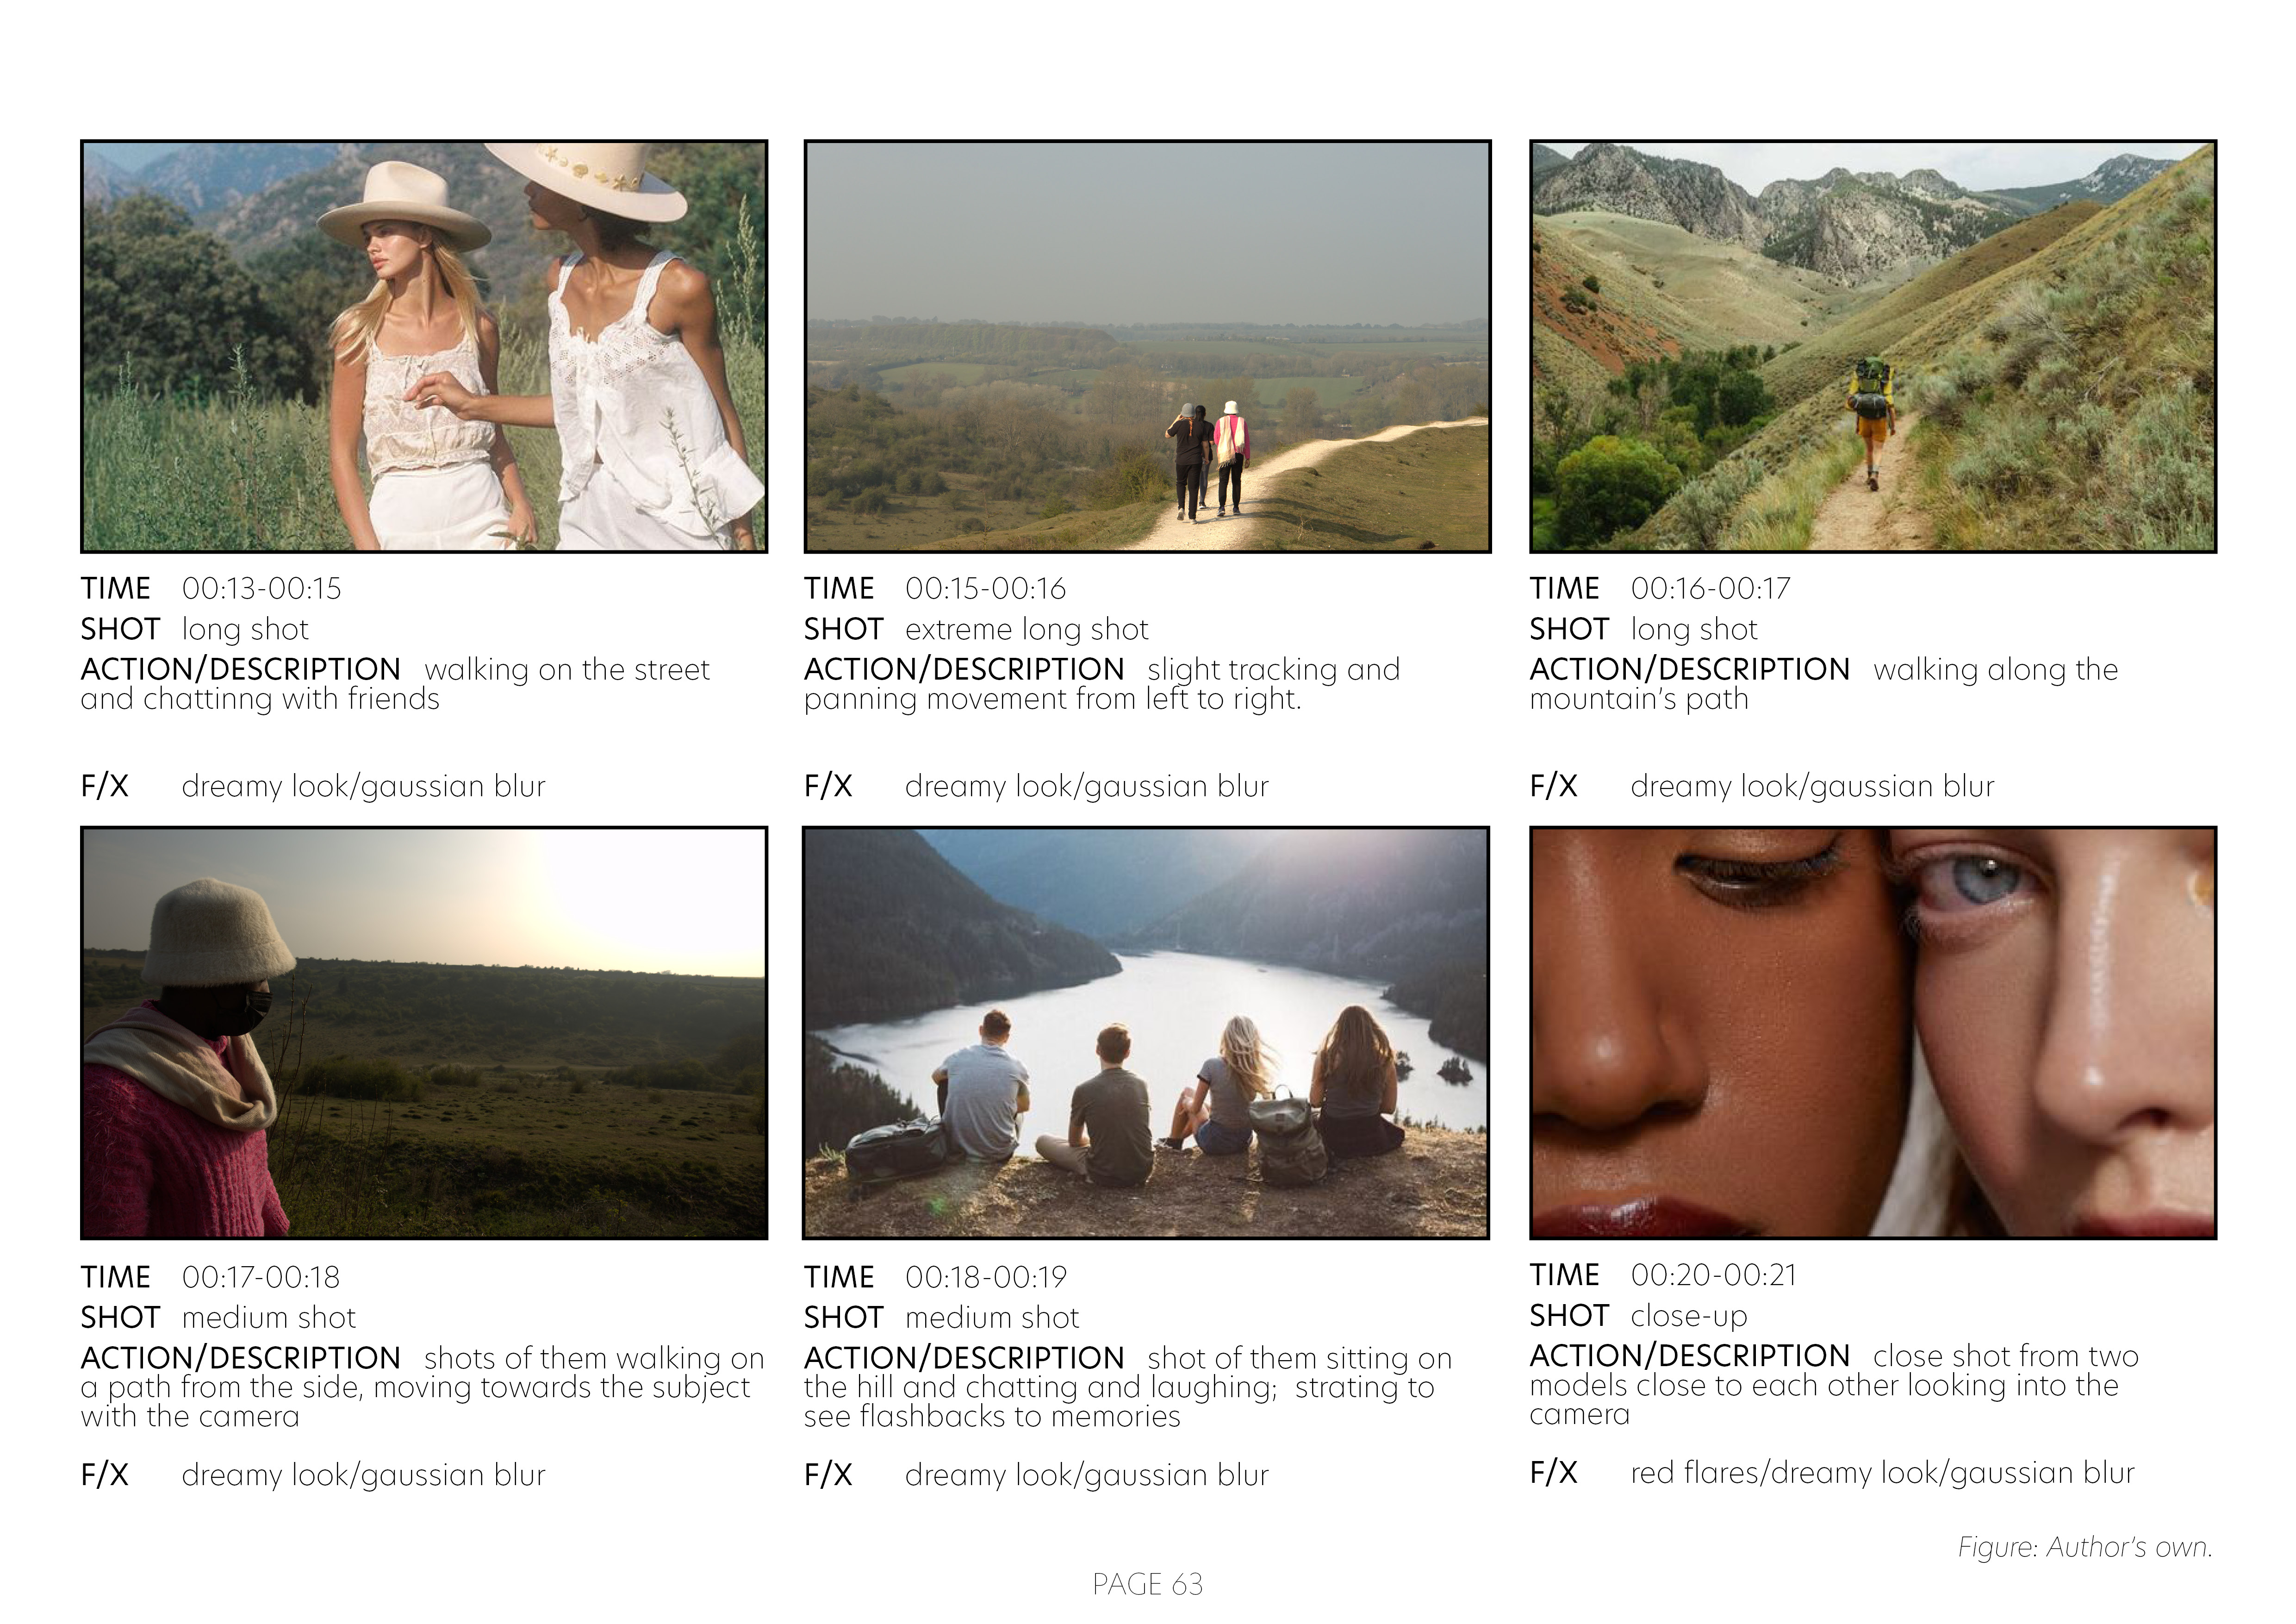Click the 'Figure: Author's own.' caption
The width and height of the screenshot is (2296, 1624).
tap(2084, 1547)
